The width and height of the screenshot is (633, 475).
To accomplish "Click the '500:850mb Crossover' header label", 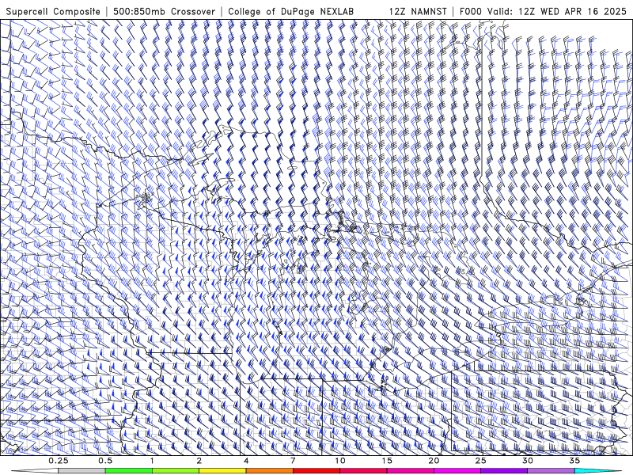I will (x=164, y=12).
